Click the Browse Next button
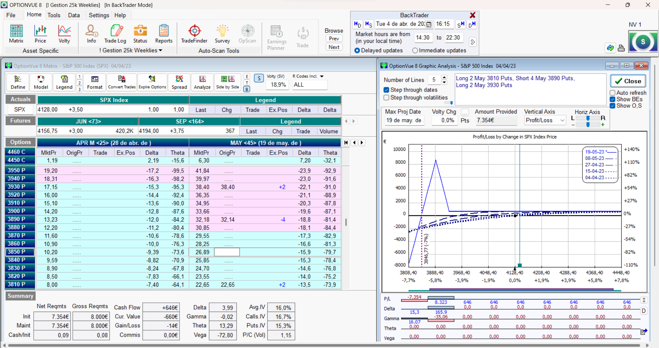Screen dimensions: 659x348 [334, 47]
